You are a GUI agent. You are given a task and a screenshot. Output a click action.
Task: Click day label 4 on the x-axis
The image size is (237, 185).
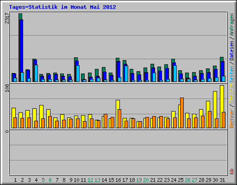(x=36, y=180)
